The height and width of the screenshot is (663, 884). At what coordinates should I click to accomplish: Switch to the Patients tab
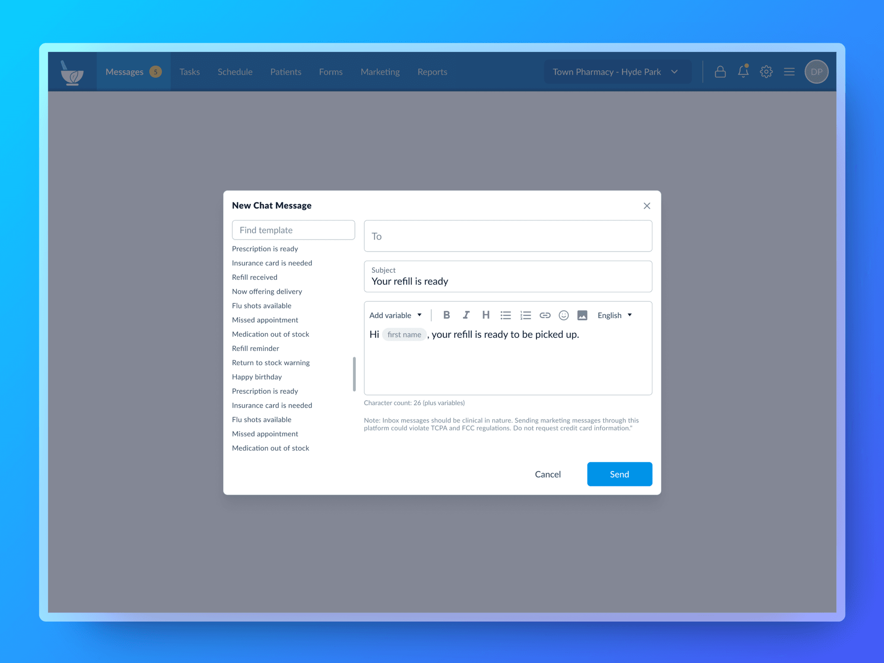286,72
